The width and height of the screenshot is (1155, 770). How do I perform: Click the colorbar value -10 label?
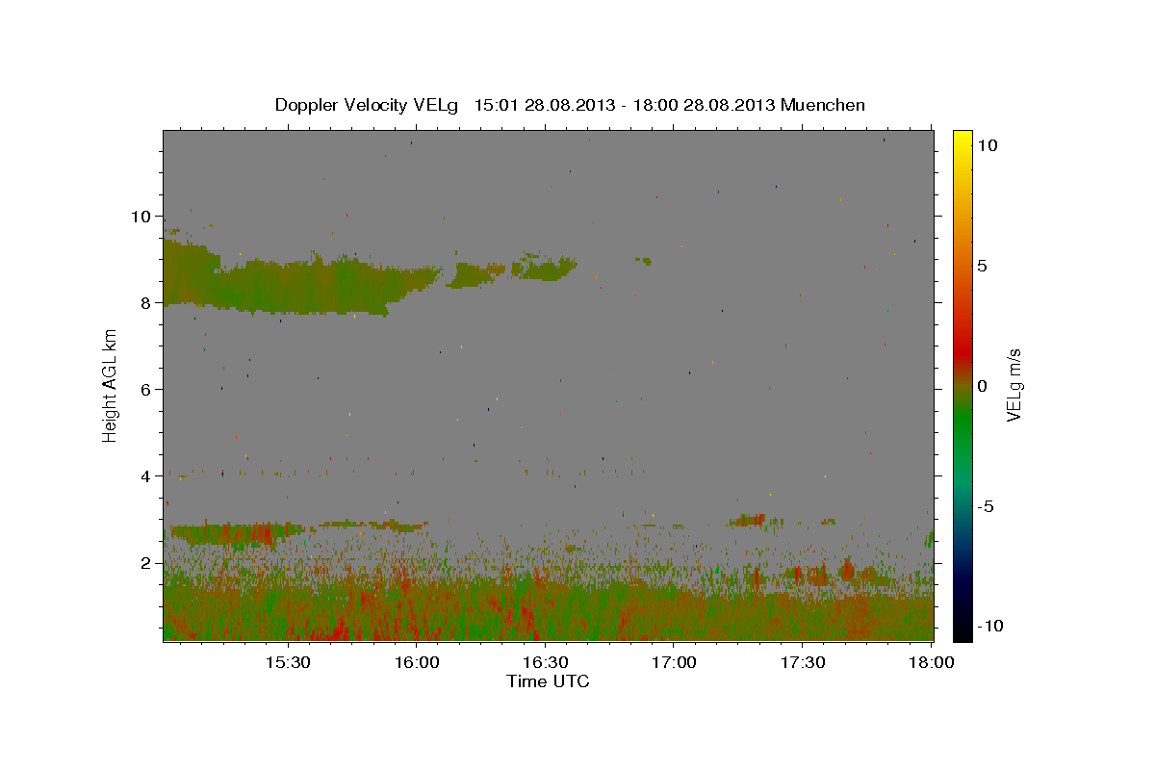989,626
